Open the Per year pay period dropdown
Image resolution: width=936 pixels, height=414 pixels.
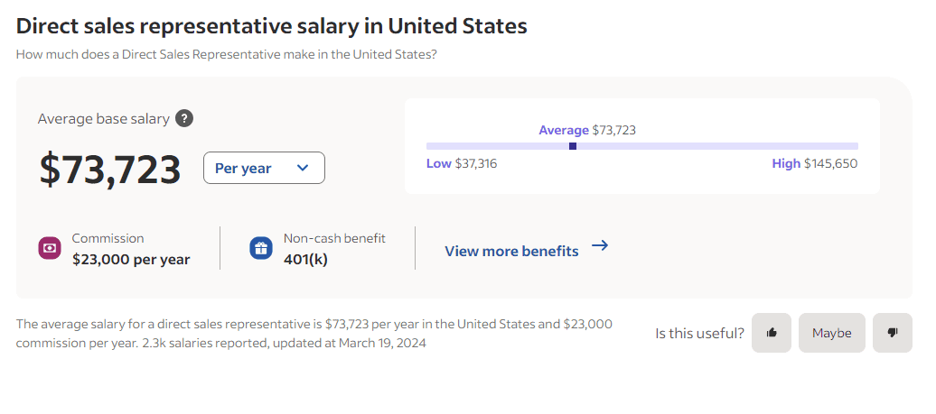pyautogui.click(x=264, y=168)
